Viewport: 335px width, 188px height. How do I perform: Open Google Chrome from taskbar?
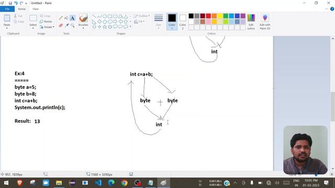(x=125, y=183)
